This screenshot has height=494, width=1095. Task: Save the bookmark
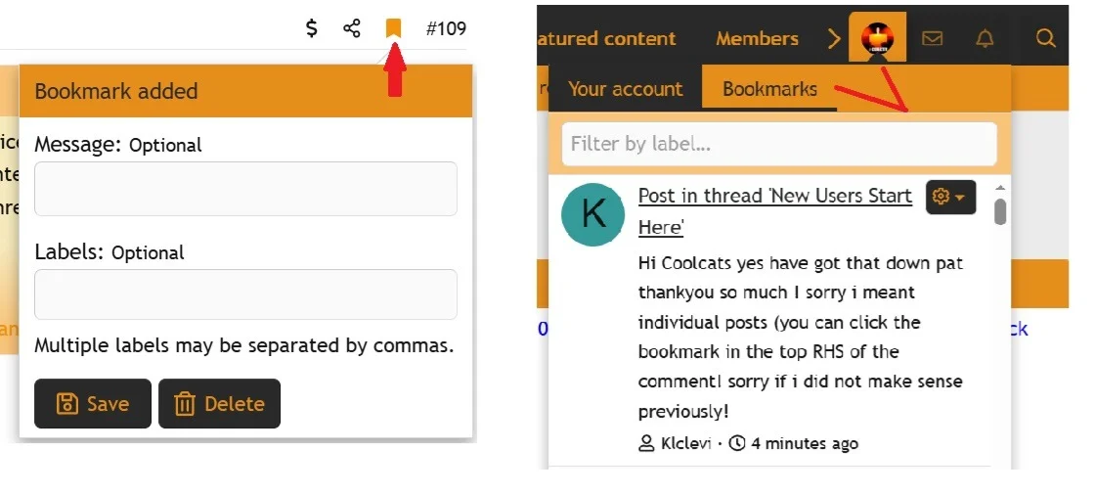click(93, 404)
